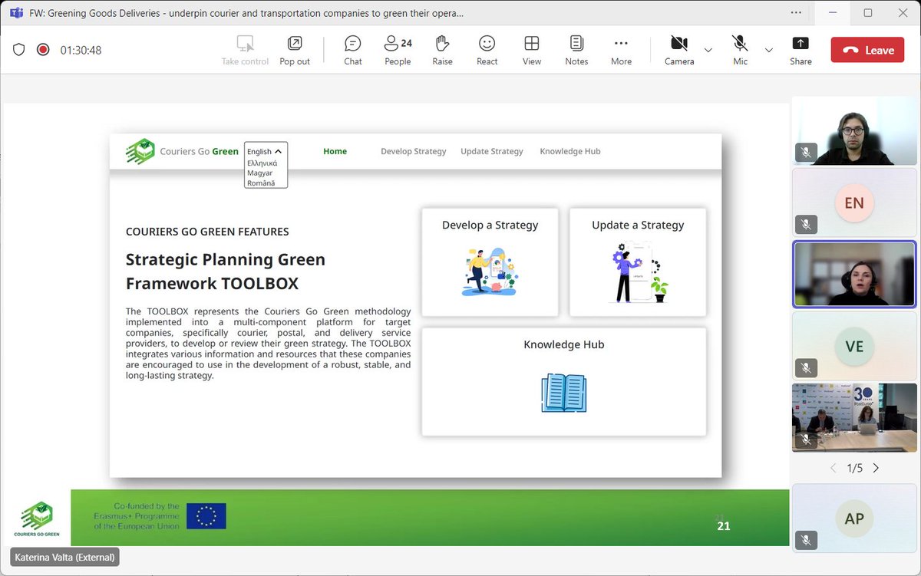Change the meeting View layout
Screen dimensions: 921x576
click(x=532, y=51)
